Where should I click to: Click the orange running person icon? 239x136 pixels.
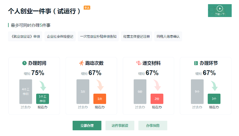click(x=82, y=63)
